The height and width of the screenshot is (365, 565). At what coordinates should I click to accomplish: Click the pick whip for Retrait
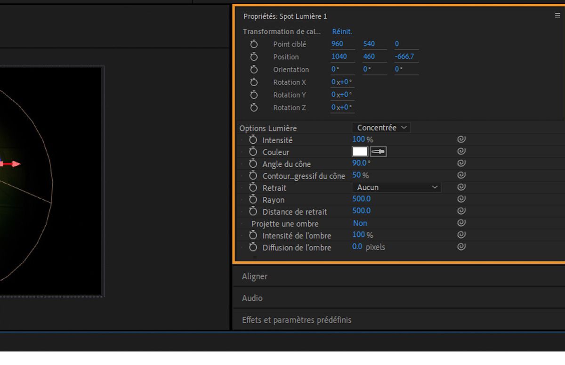pyautogui.click(x=461, y=187)
